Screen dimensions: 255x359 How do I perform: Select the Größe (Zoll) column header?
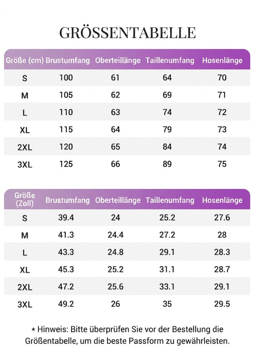coord(25,199)
